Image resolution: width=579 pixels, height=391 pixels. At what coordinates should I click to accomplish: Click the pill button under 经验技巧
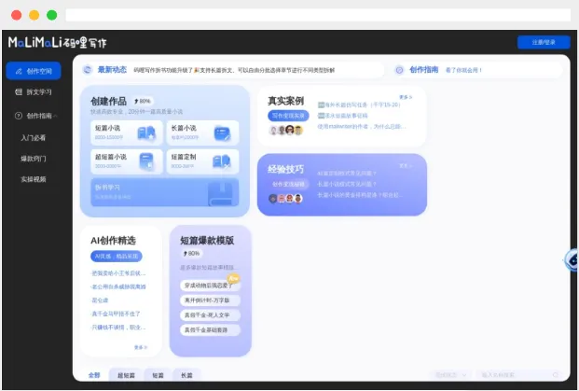coord(288,184)
